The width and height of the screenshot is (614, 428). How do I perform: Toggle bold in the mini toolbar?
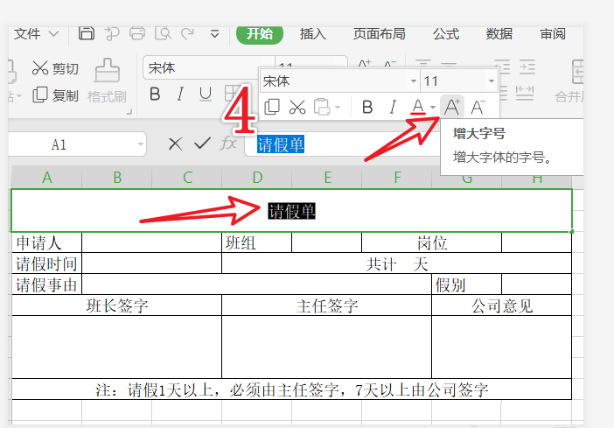point(367,107)
